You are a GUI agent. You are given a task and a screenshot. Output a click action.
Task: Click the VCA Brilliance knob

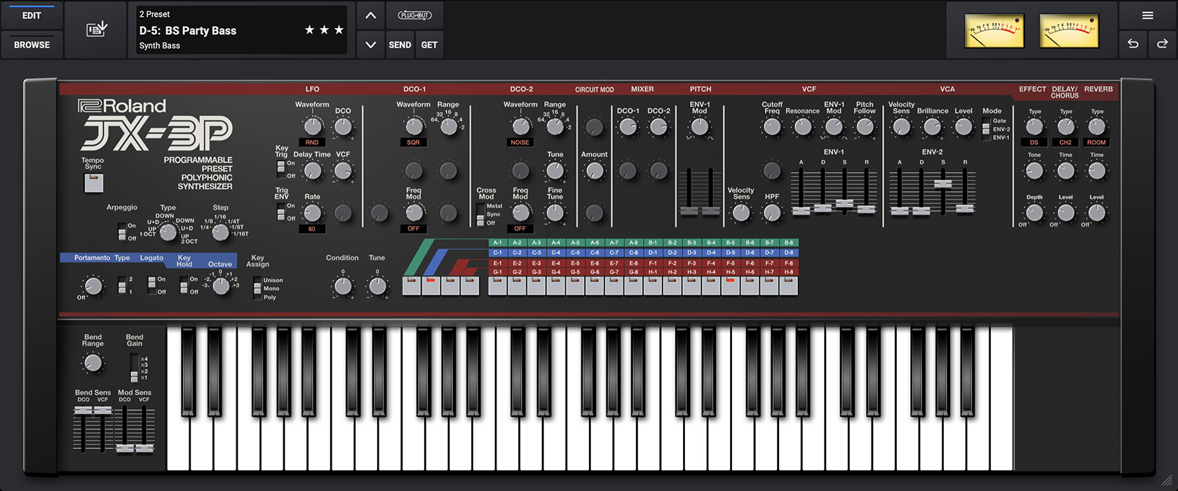[x=932, y=127]
